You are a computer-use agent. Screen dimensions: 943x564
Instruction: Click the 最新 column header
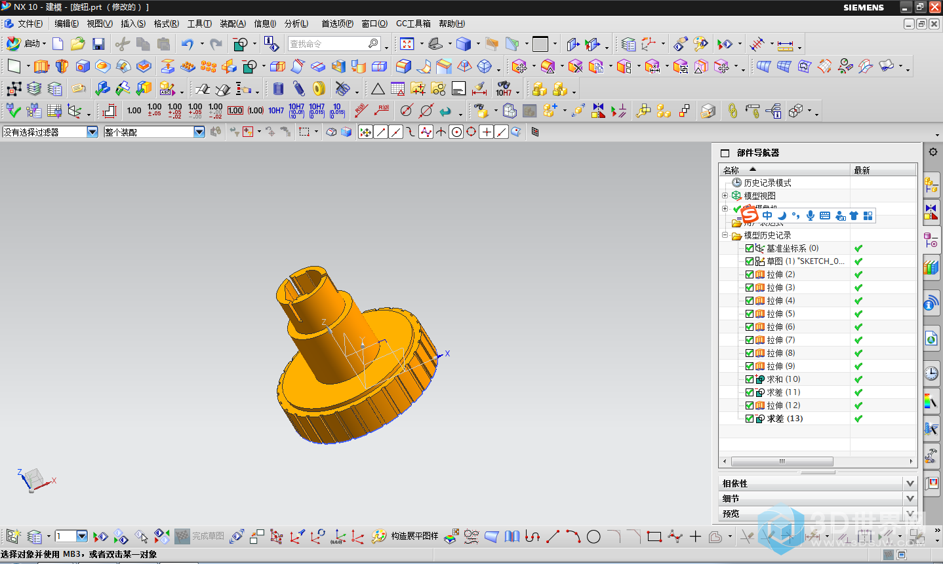[x=883, y=170]
